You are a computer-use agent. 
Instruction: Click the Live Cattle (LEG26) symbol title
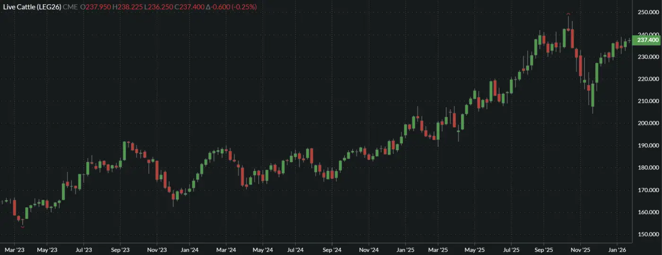[33, 8]
